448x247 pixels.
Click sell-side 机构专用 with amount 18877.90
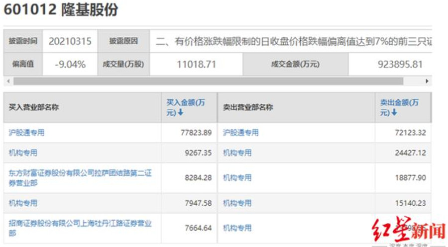(237, 178)
